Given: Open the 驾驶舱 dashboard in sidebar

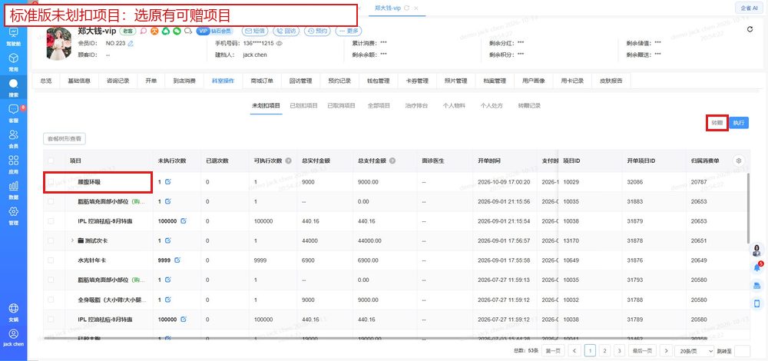Looking at the screenshot, I should pos(13,36).
